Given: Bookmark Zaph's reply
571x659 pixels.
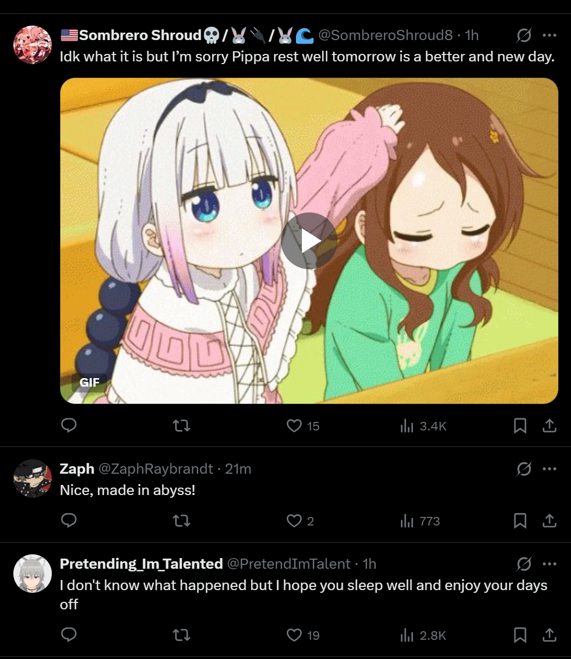Looking at the screenshot, I should coord(520,521).
